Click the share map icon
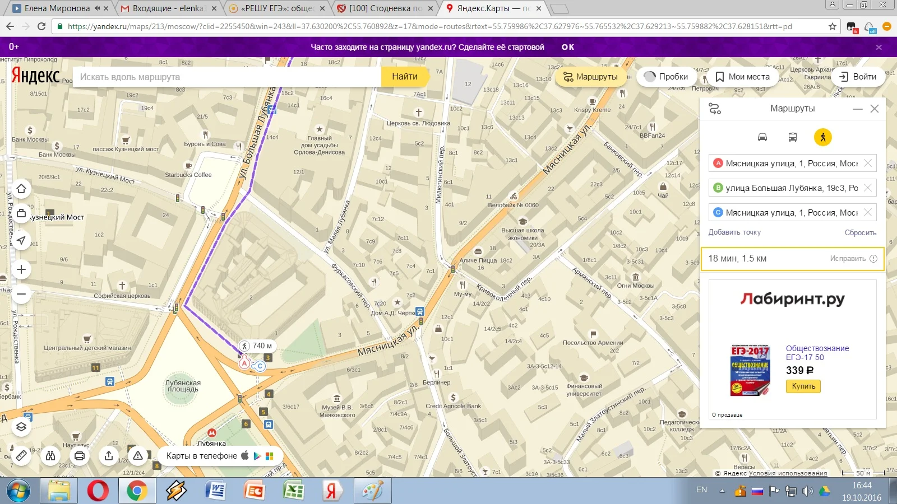897x504 pixels. pyautogui.click(x=109, y=456)
